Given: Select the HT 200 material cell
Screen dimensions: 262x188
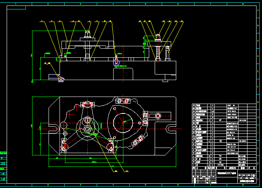Looking at the screenshot, I should point(220,165).
